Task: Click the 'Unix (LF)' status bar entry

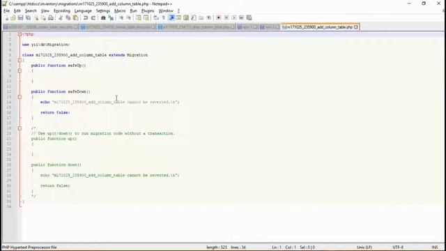Action: (364, 248)
